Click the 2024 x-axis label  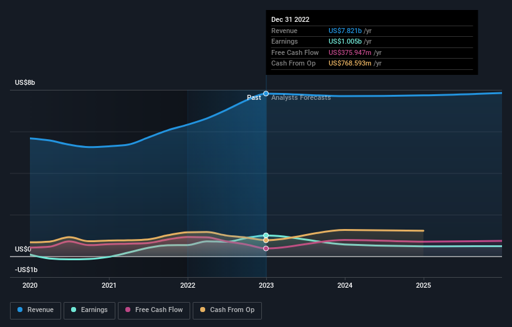345,285
